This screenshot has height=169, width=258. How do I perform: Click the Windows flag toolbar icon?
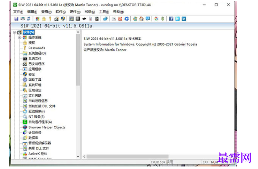click(38, 19)
